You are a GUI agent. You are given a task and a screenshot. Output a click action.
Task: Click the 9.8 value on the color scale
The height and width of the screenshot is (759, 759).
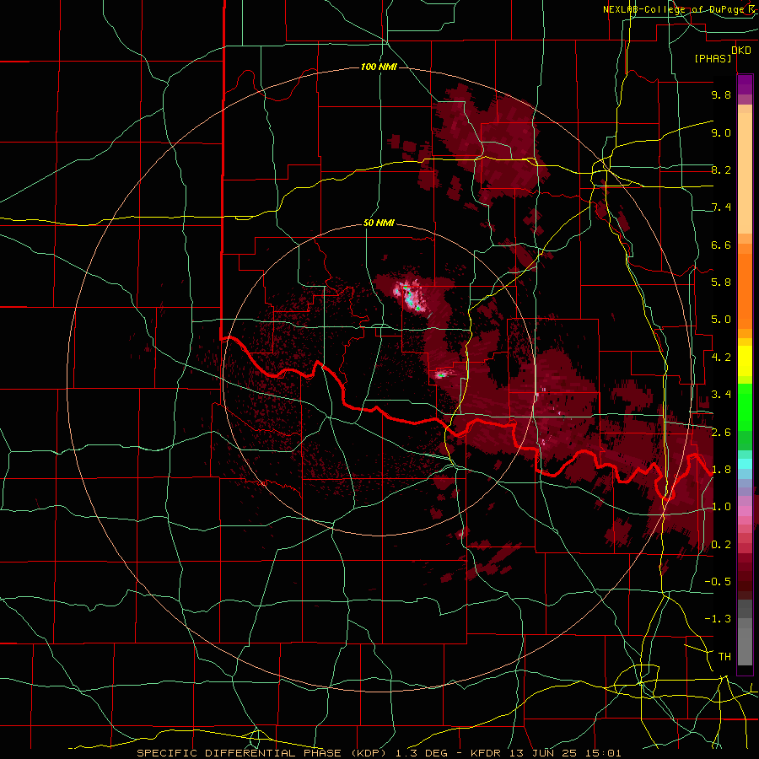tap(721, 94)
